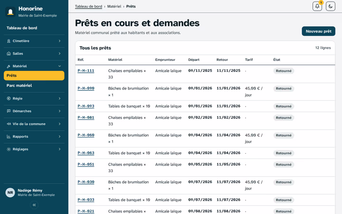Select the Prêts sidebar item
Image resolution: width=342 pixels, height=214 pixels.
coord(34,76)
